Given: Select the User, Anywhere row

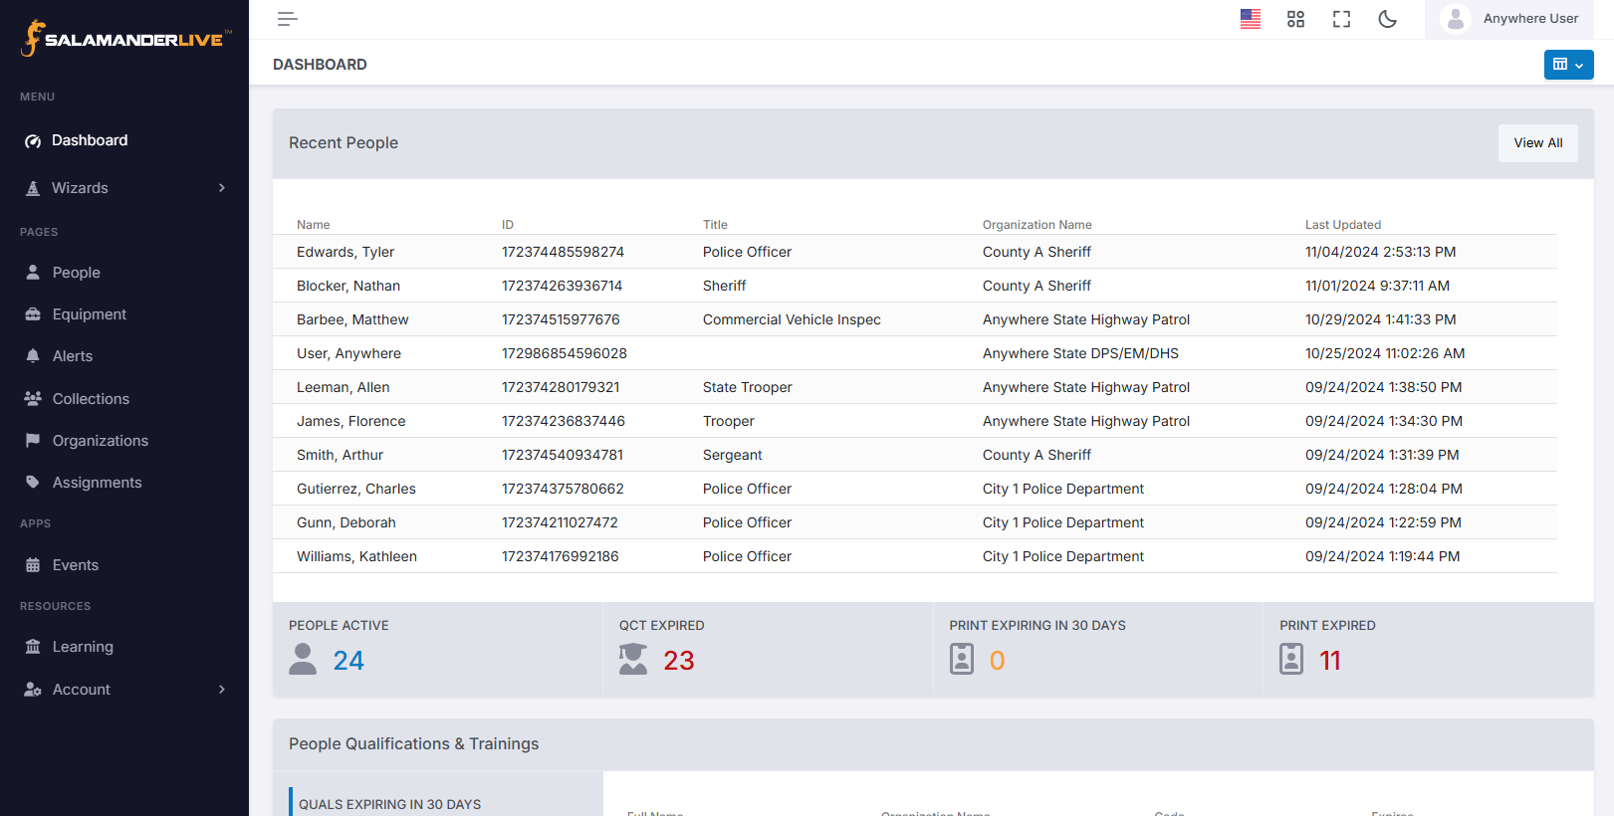Looking at the screenshot, I should pyautogui.click(x=915, y=353).
